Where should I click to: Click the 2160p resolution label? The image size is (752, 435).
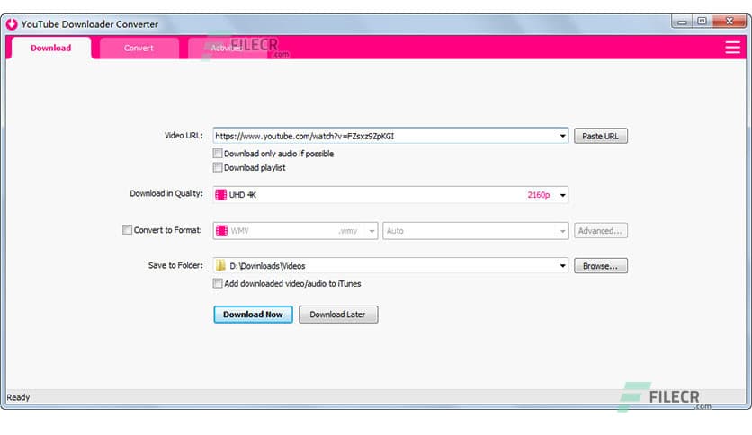539,195
